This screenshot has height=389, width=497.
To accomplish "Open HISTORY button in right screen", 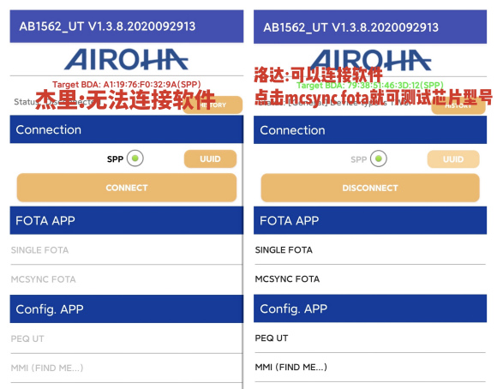I will point(458,106).
